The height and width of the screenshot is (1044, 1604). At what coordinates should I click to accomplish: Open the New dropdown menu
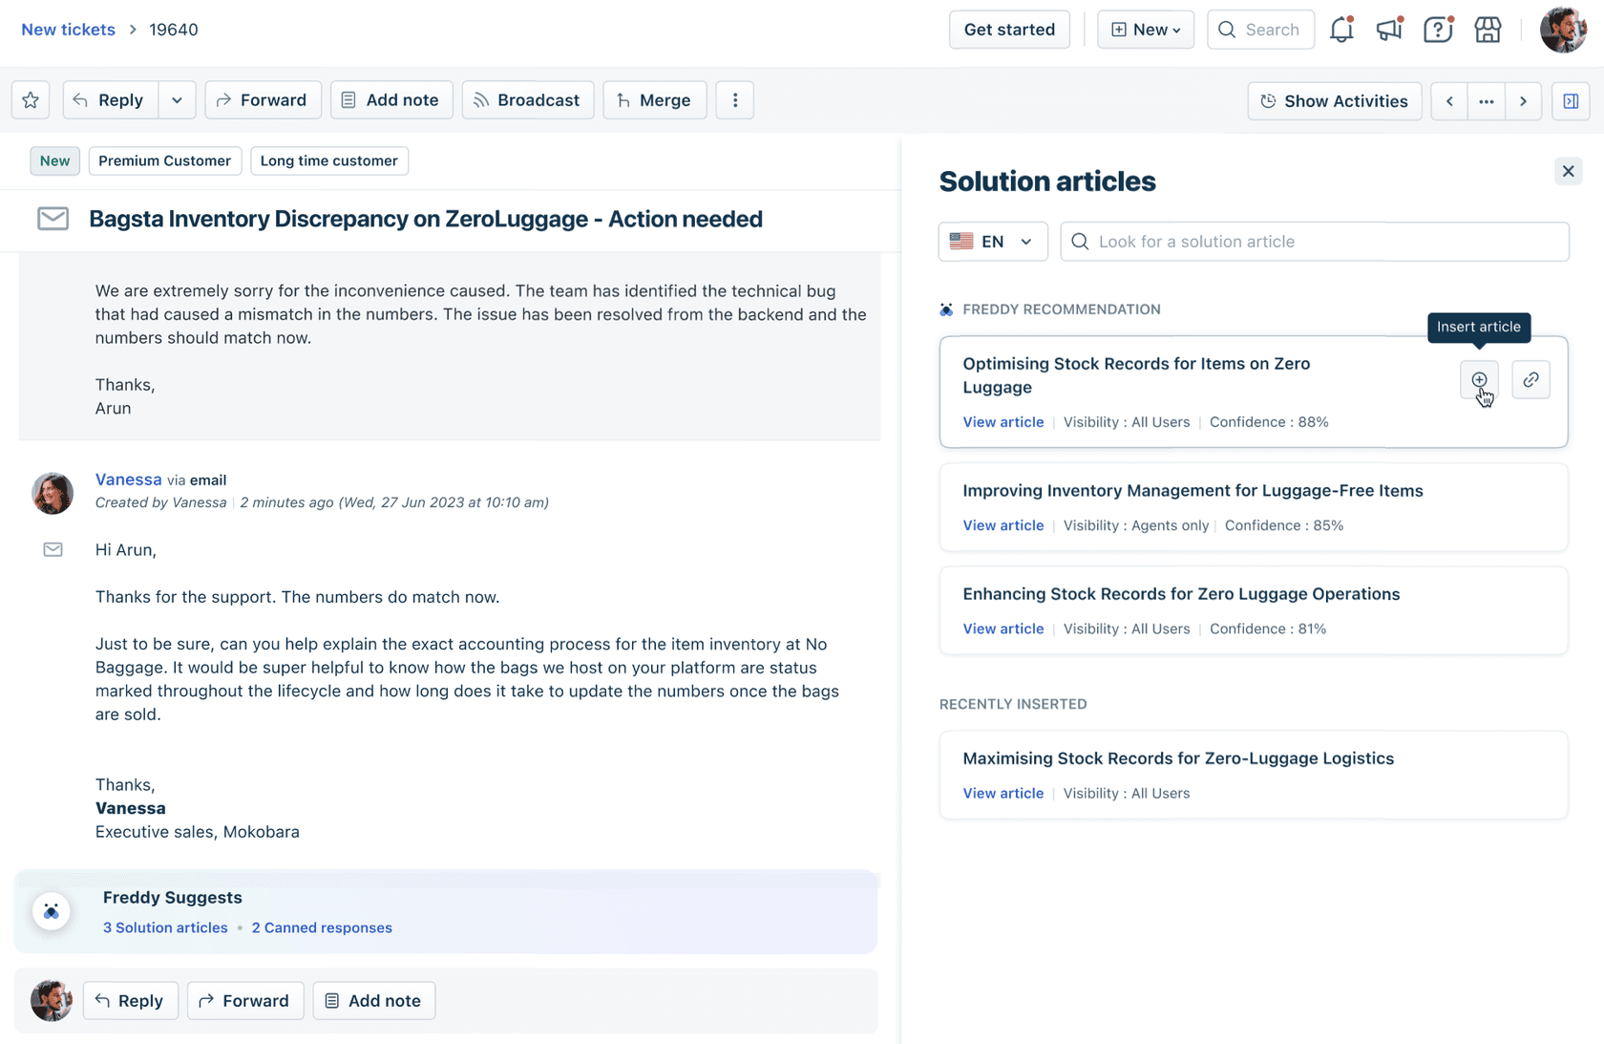[1146, 30]
